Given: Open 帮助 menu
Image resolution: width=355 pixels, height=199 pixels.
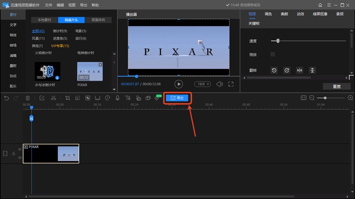Looking at the screenshot, I should coord(95,5).
